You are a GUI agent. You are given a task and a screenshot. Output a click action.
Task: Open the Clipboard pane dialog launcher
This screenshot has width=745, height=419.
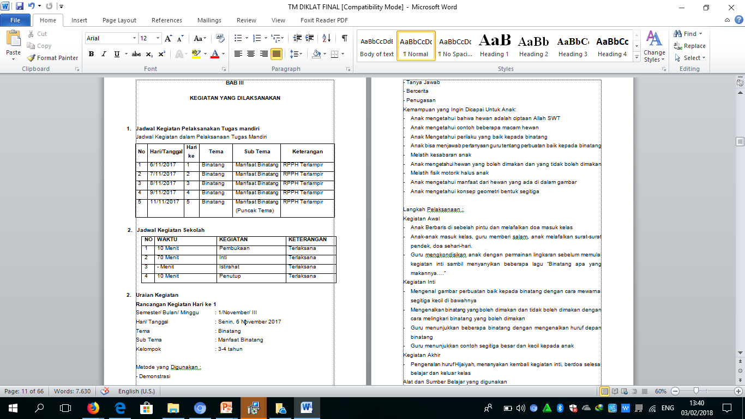[77, 69]
